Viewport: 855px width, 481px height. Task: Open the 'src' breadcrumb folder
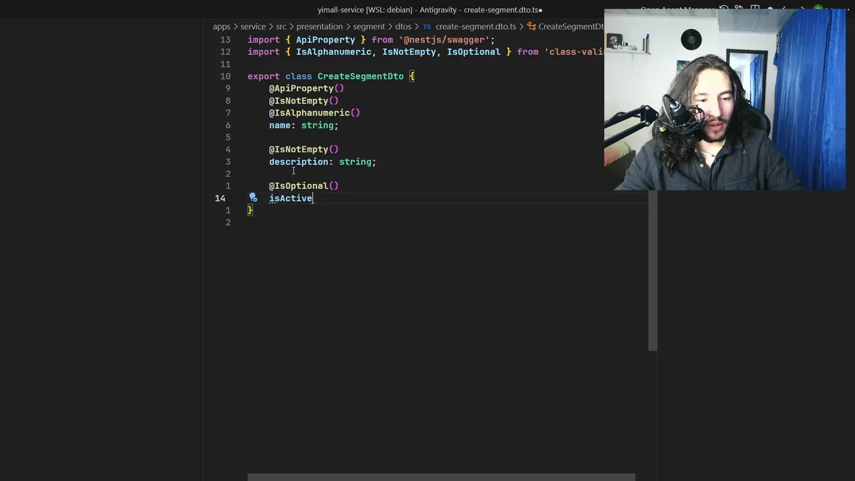(281, 27)
